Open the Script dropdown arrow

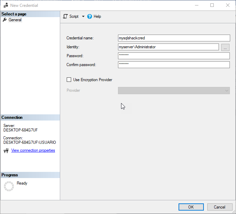83,16
